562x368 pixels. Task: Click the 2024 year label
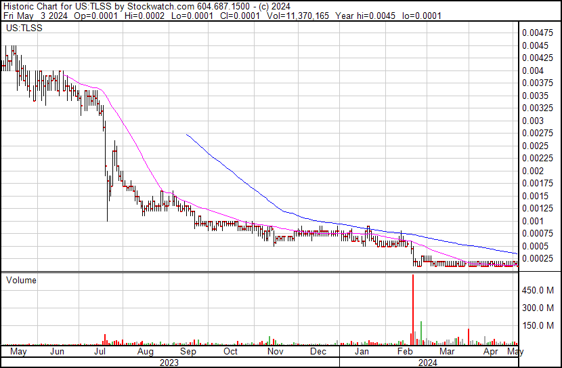click(427, 363)
